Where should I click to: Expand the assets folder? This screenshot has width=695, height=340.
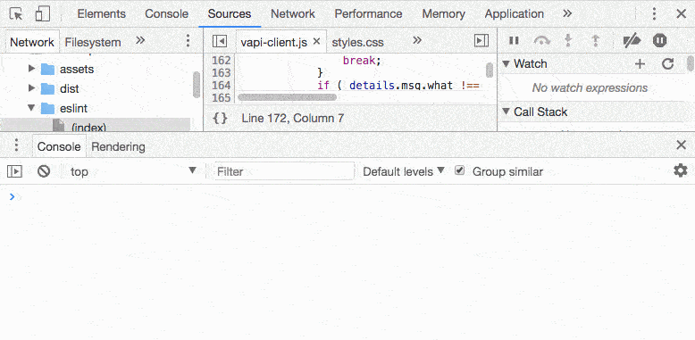31,69
